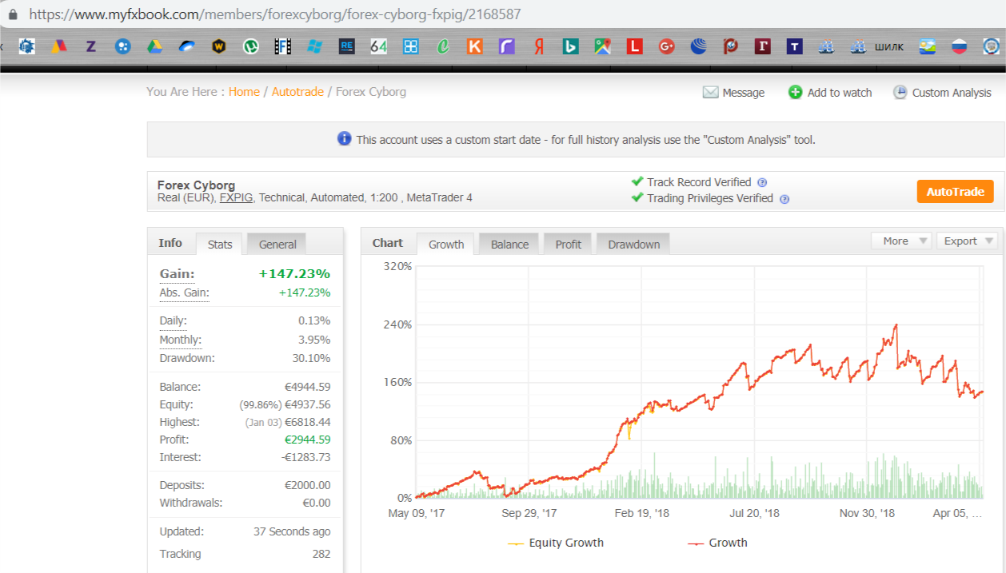The height and width of the screenshot is (573, 1006).
Task: Toggle Growth legend series
Action: pos(717,543)
